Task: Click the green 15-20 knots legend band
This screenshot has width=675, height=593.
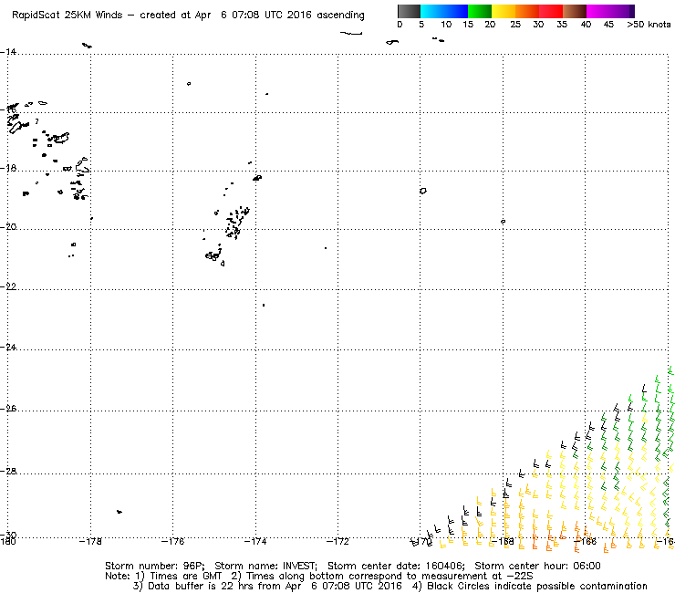Action: point(480,11)
